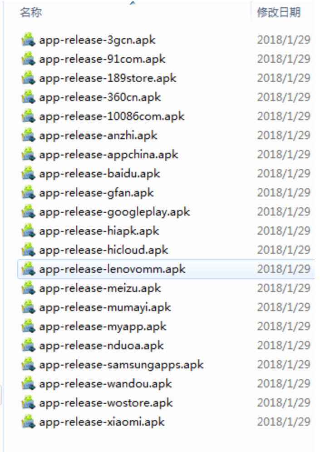
Task: Select file name app-release-anzhi.apk
Action: 98,136
